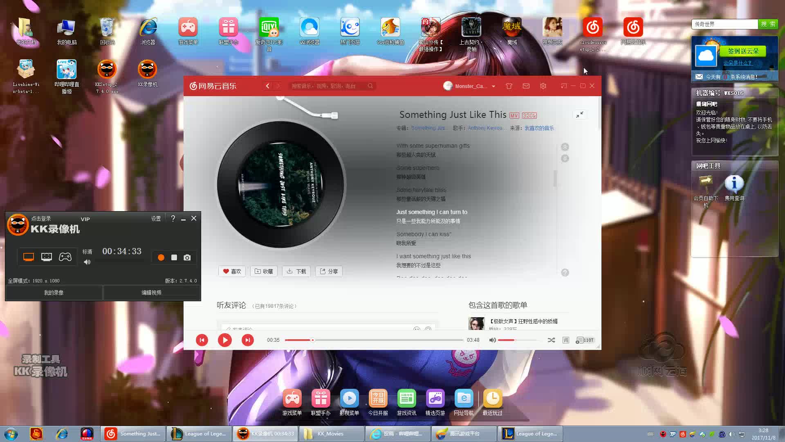Open 哔哩哔哩直播姬 desktop icon
The height and width of the screenshot is (442, 785).
[67, 77]
